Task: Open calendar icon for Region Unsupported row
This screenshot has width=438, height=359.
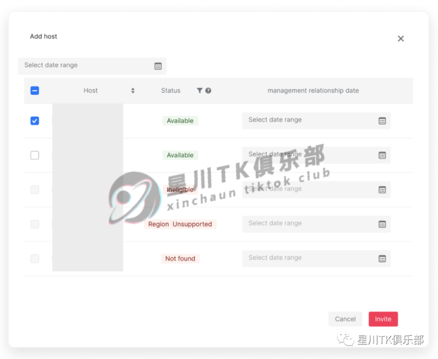Action: click(x=382, y=224)
